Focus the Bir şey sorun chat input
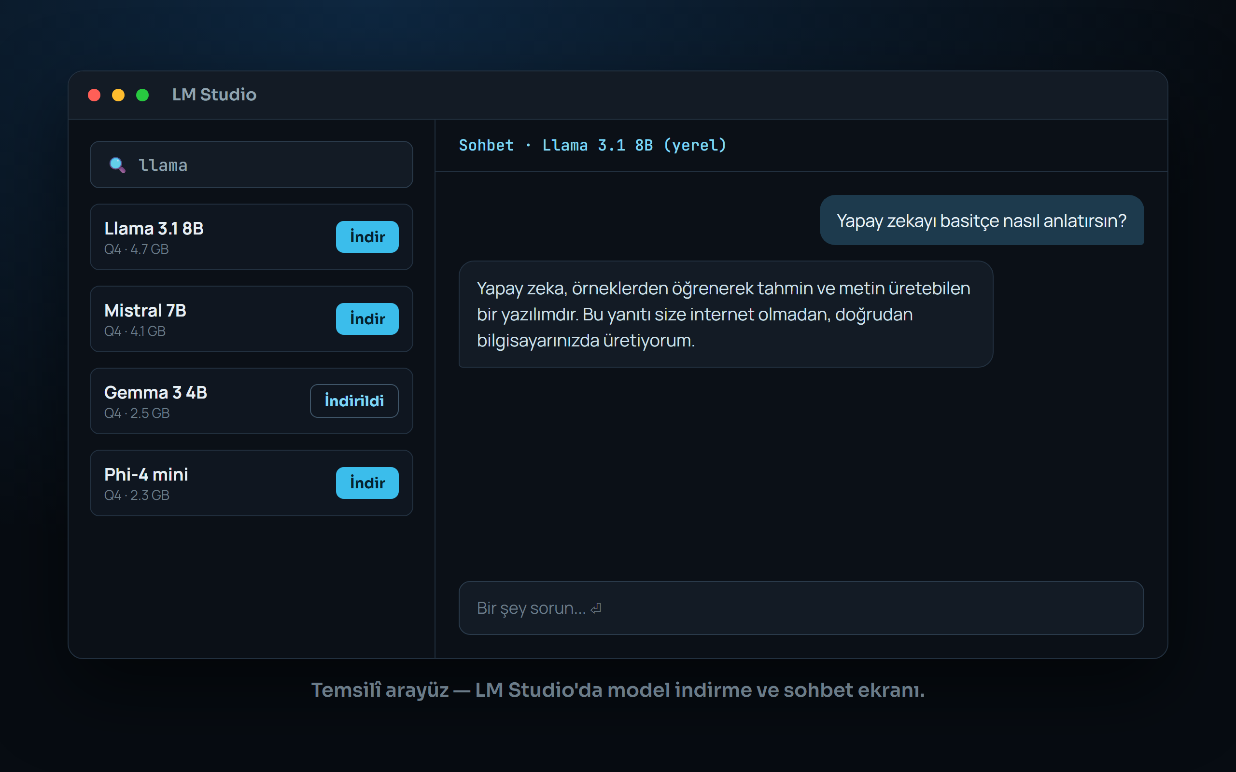1236x772 pixels. click(x=801, y=608)
